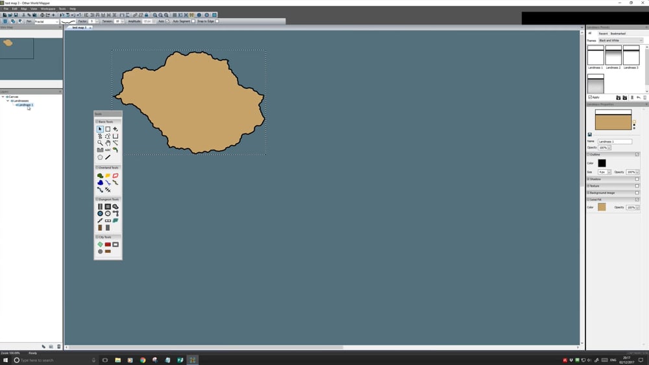Viewport: 649px width, 365px height.
Task: Enable the Texture section checkbox
Action: [637, 186]
